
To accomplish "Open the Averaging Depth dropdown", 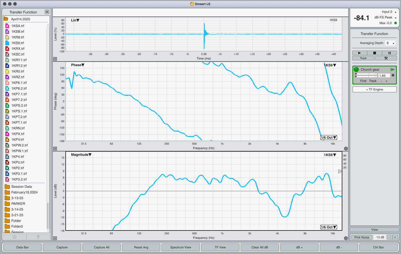I will point(390,43).
